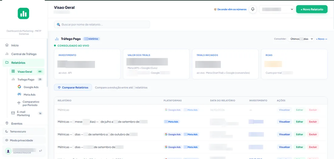Click the ROAS summary card

(x=294, y=64)
